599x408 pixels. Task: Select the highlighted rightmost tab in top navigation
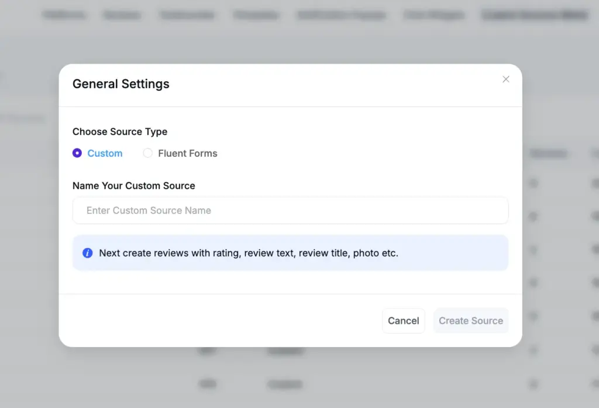tap(534, 15)
